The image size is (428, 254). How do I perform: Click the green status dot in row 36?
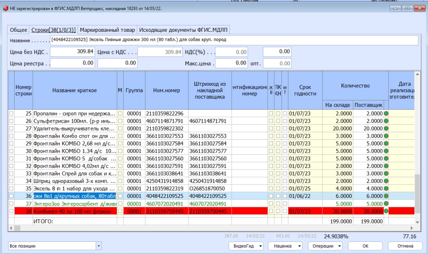click(x=386, y=196)
